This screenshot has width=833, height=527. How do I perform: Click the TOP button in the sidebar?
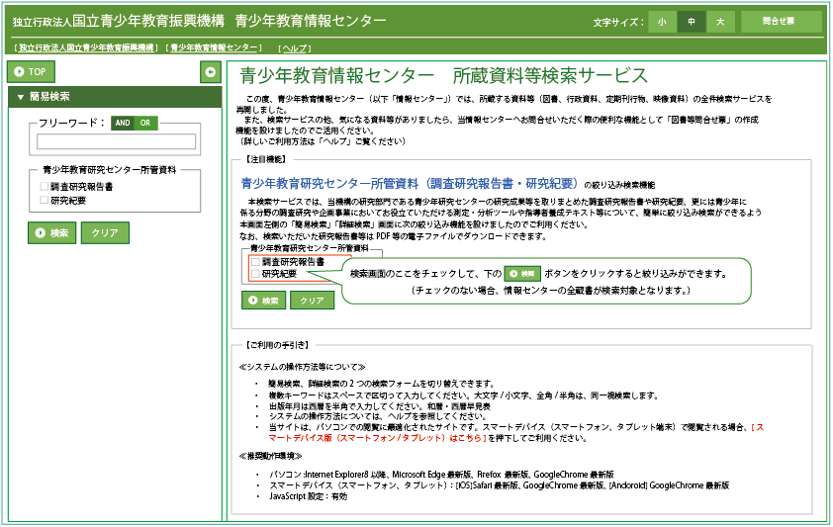[x=31, y=71]
